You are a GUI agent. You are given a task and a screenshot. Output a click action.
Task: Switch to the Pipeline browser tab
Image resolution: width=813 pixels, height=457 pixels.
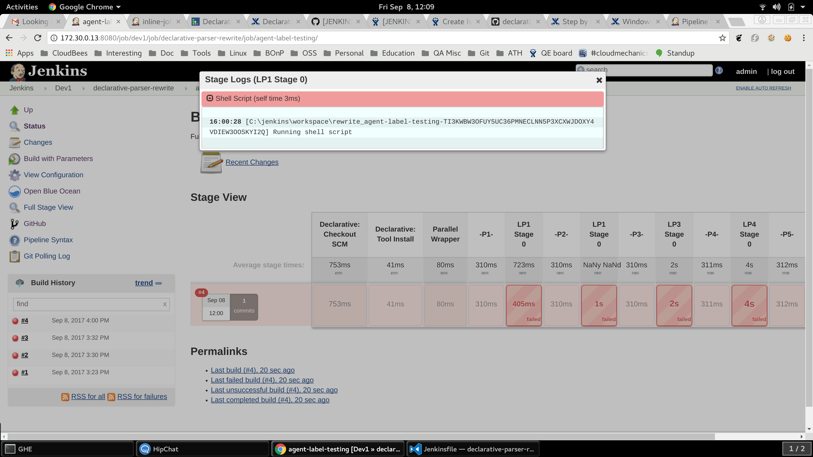(694, 22)
